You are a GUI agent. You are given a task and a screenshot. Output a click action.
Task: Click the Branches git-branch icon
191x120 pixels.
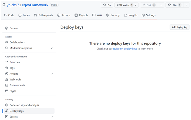7,62
